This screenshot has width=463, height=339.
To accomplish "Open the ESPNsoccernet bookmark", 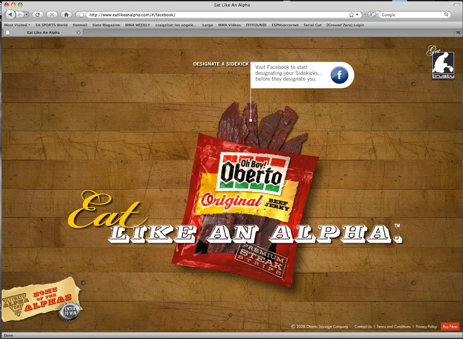I will [285, 25].
